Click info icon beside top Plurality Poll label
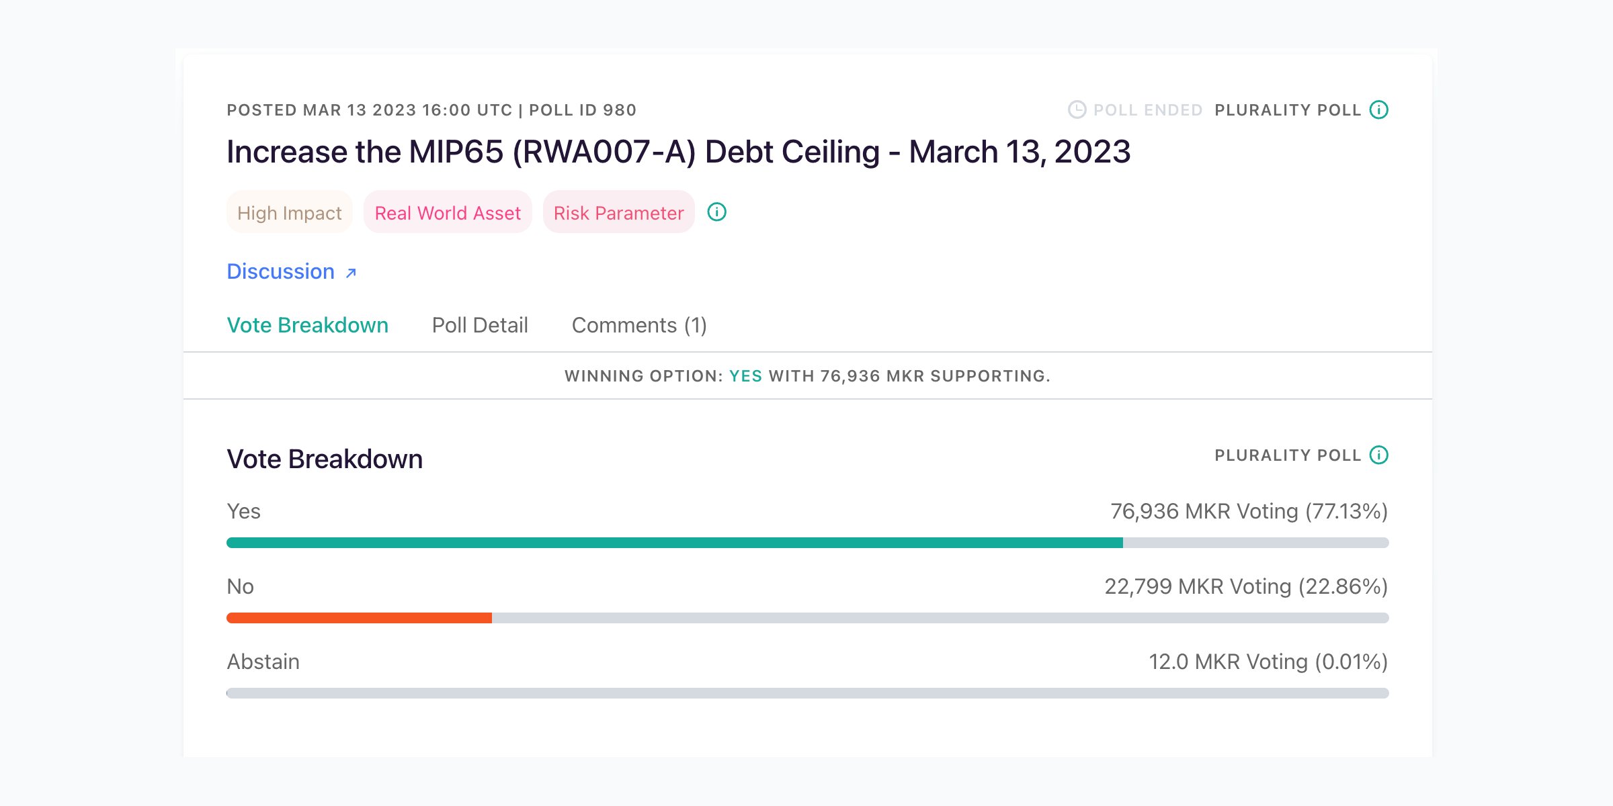 [x=1378, y=109]
